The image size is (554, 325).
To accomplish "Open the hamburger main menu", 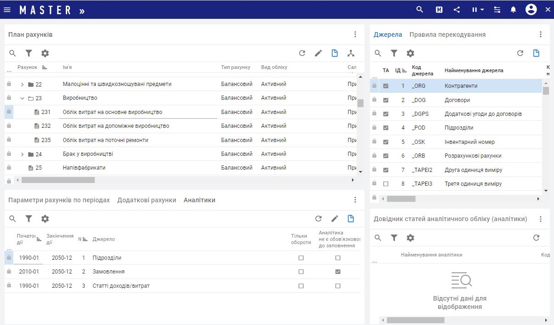I will [7, 10].
